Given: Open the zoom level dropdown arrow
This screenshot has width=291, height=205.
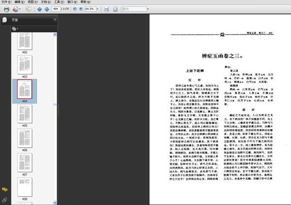Looking at the screenshot, I should pyautogui.click(x=97, y=9).
